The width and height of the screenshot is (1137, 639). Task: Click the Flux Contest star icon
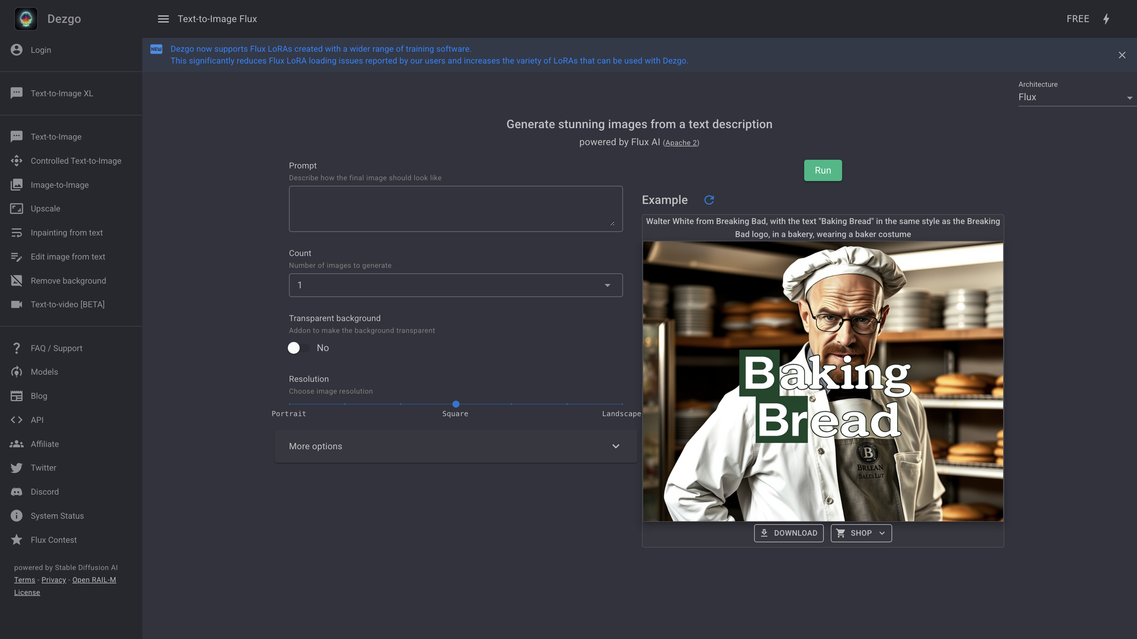point(17,540)
